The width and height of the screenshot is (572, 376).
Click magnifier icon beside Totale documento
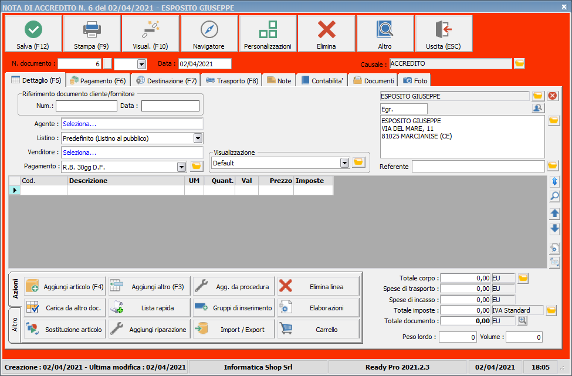tap(522, 320)
